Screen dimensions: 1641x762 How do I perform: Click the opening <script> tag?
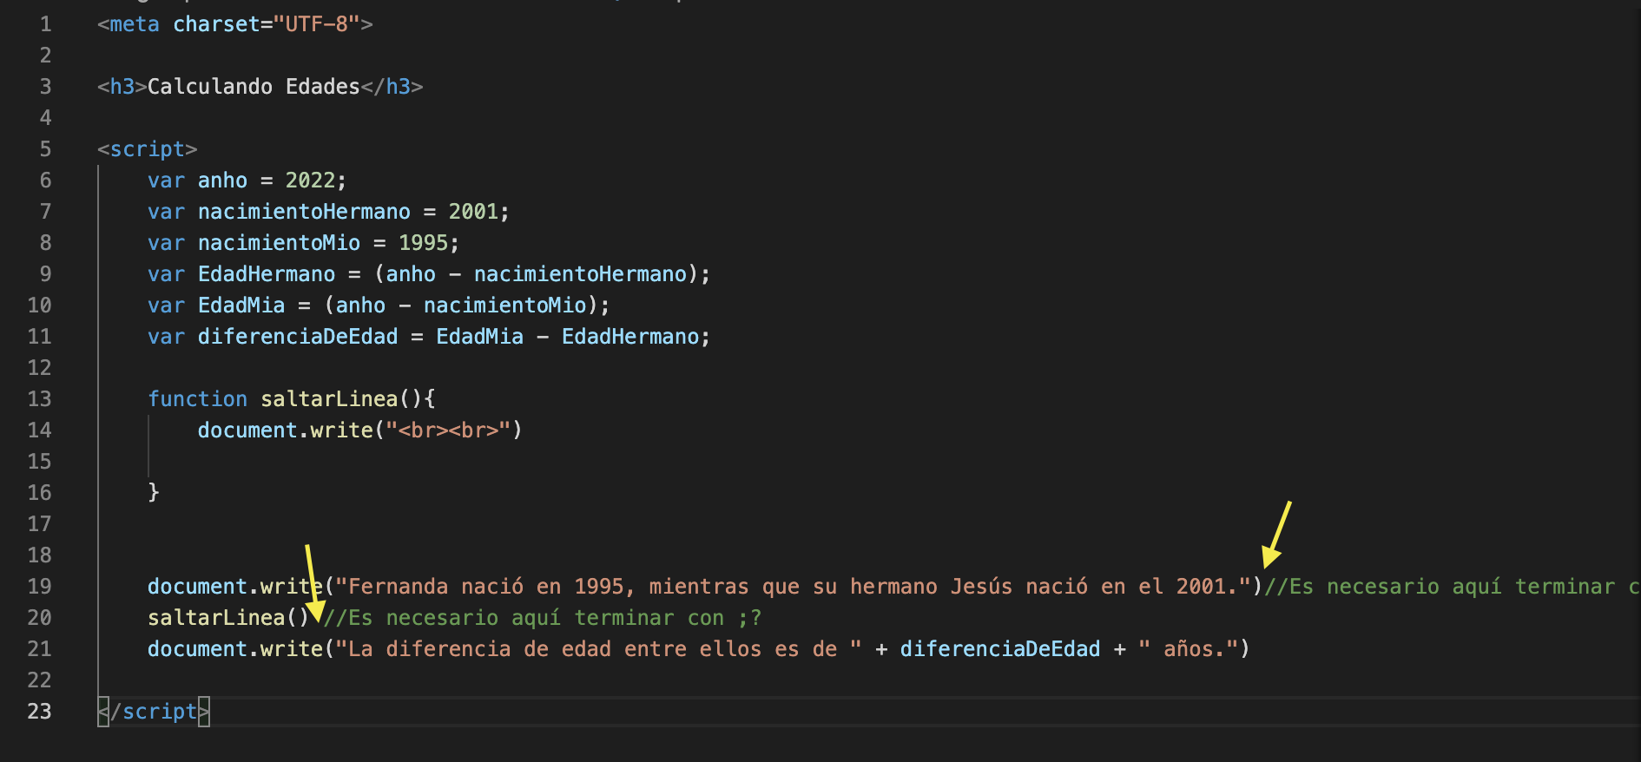[x=148, y=149]
